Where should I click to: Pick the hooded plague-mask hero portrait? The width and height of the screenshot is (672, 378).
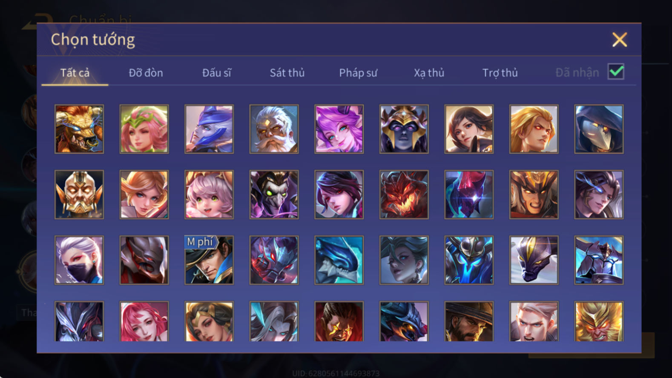pos(599,129)
